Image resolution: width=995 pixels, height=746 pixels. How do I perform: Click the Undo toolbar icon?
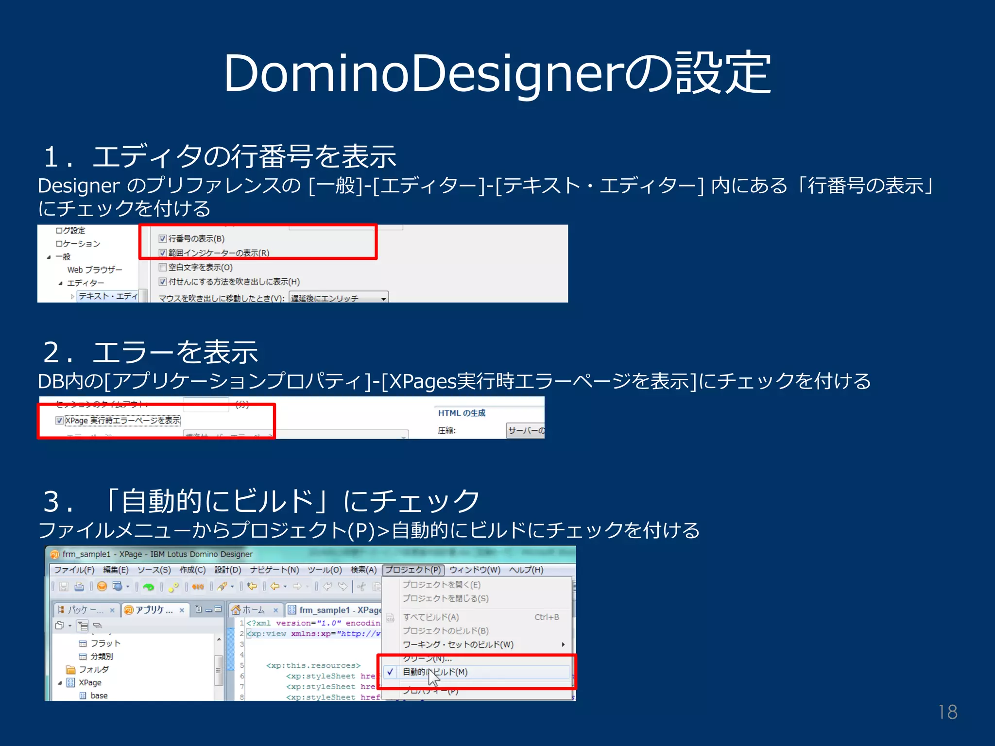327,587
